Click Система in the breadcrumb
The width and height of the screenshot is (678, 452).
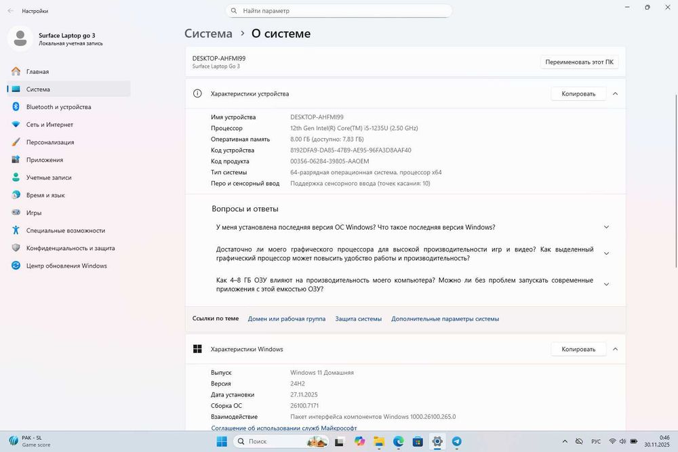[x=208, y=33]
